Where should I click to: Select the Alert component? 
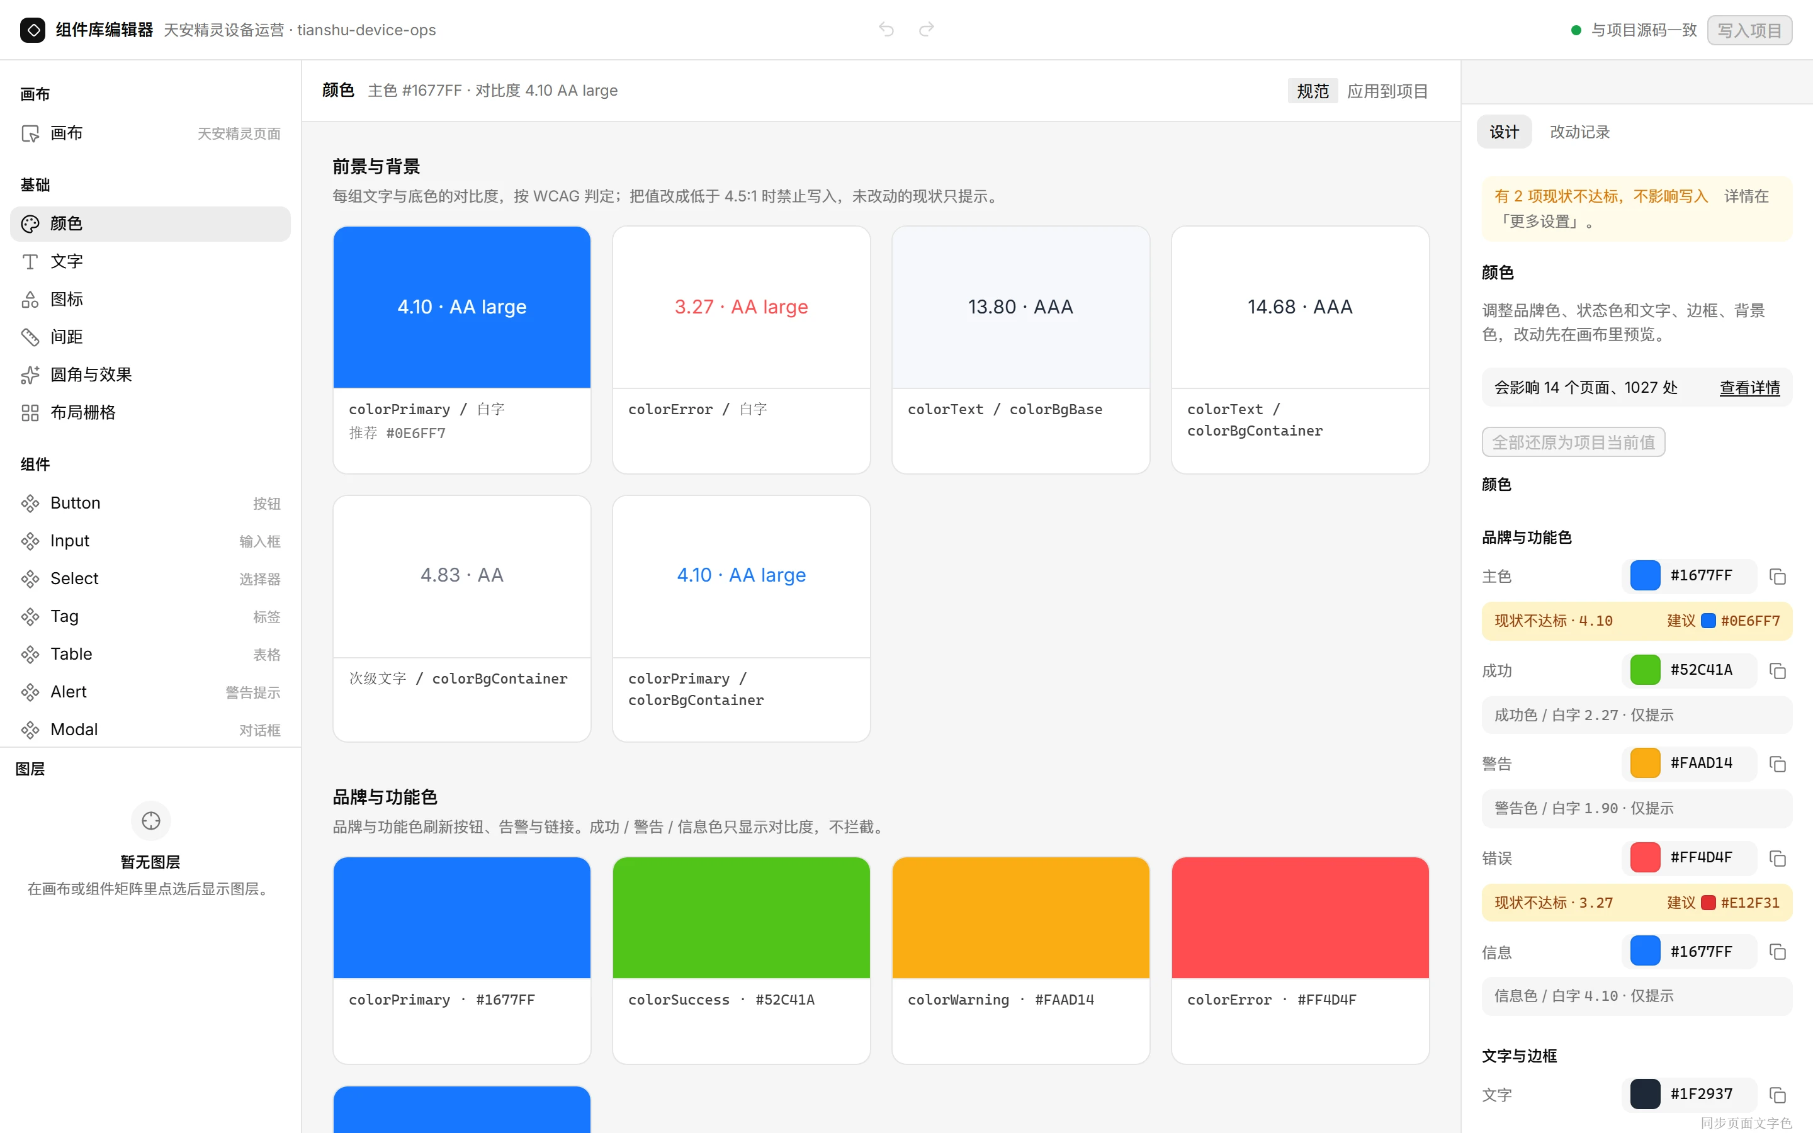[150, 692]
